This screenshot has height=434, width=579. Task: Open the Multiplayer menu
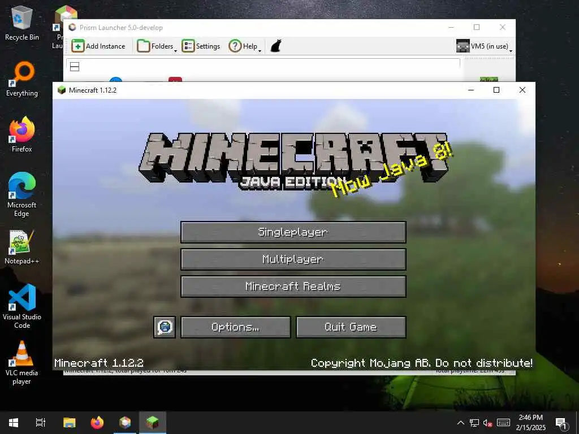click(293, 259)
